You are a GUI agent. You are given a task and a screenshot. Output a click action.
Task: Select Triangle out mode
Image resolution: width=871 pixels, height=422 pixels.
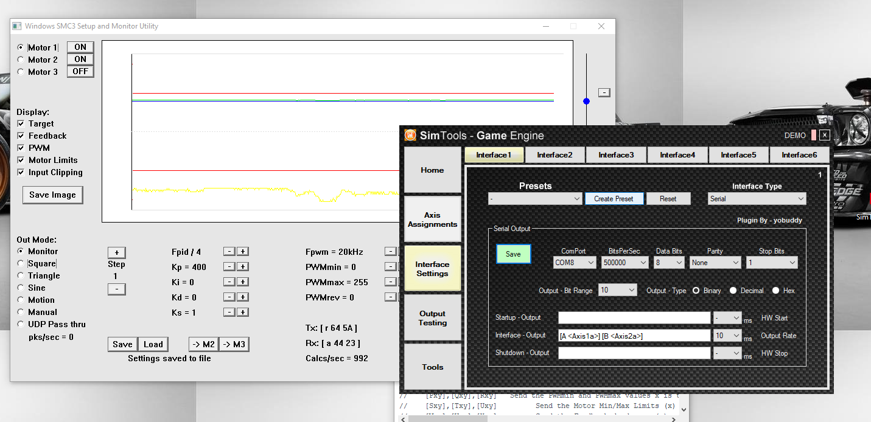(21, 275)
